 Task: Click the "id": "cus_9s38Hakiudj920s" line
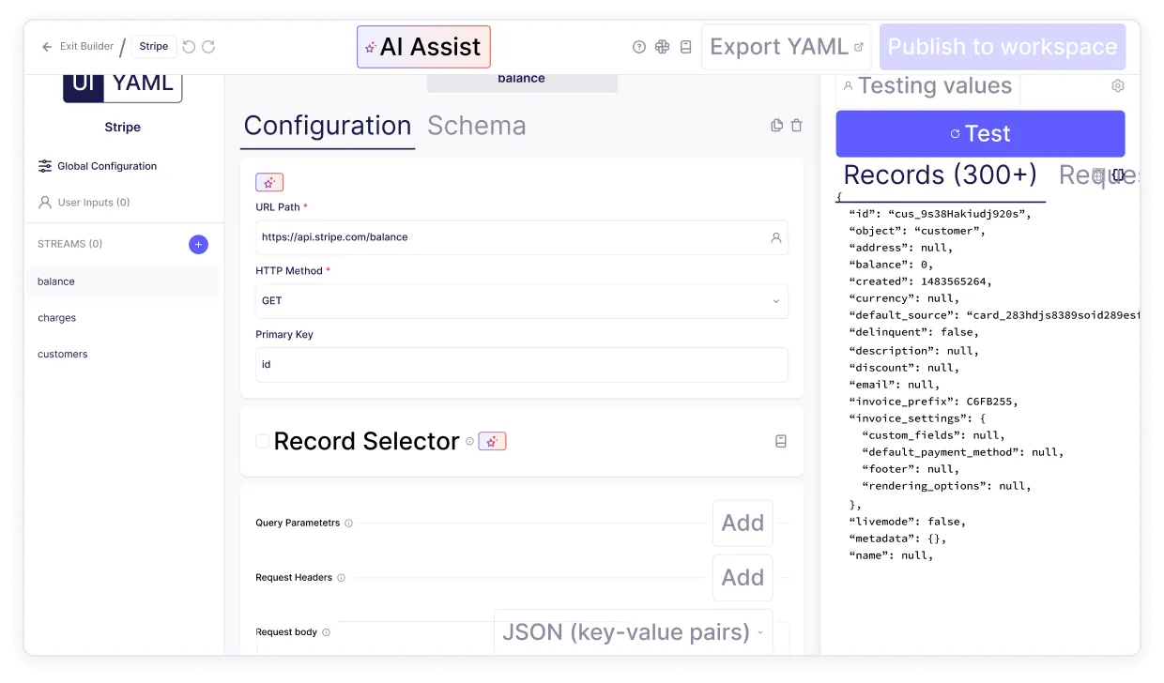pyautogui.click(x=941, y=214)
